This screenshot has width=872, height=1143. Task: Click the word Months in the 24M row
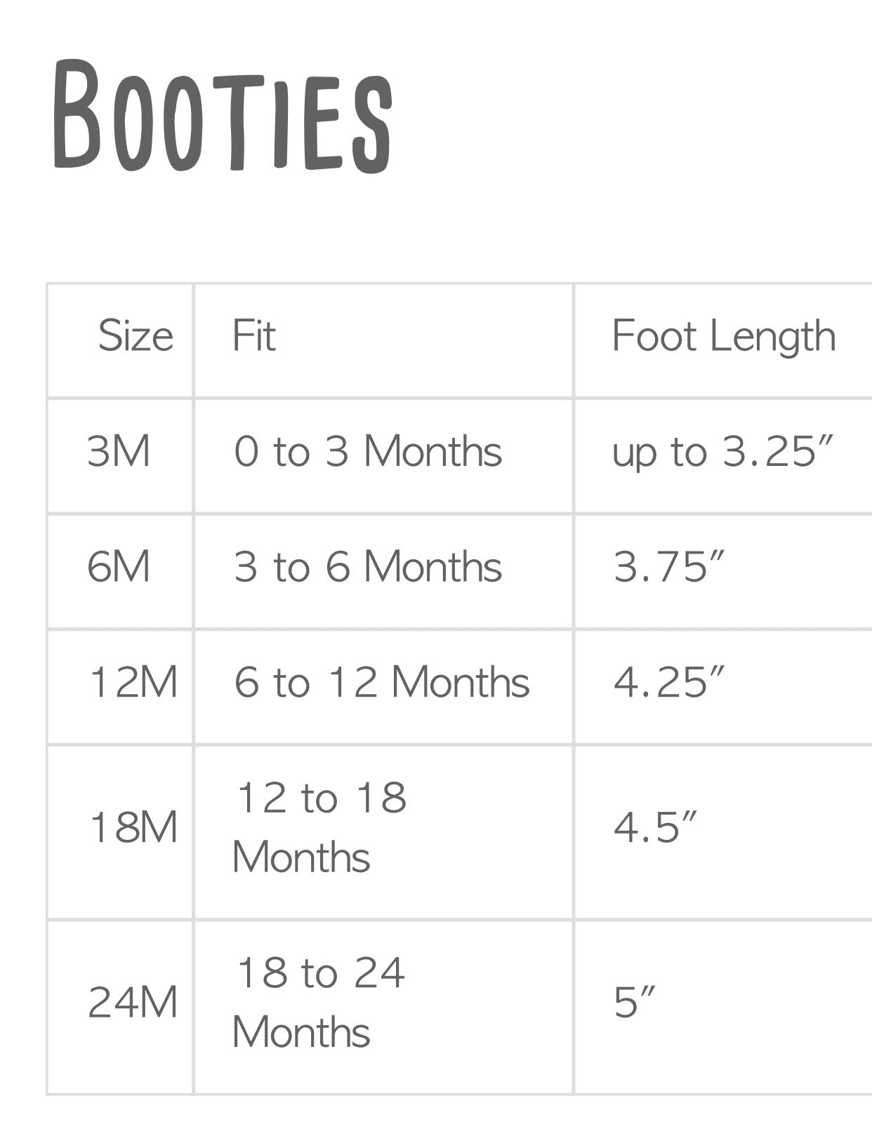click(301, 1033)
